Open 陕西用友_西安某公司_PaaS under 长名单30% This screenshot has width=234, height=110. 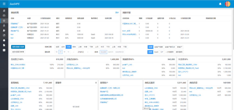click(189, 68)
